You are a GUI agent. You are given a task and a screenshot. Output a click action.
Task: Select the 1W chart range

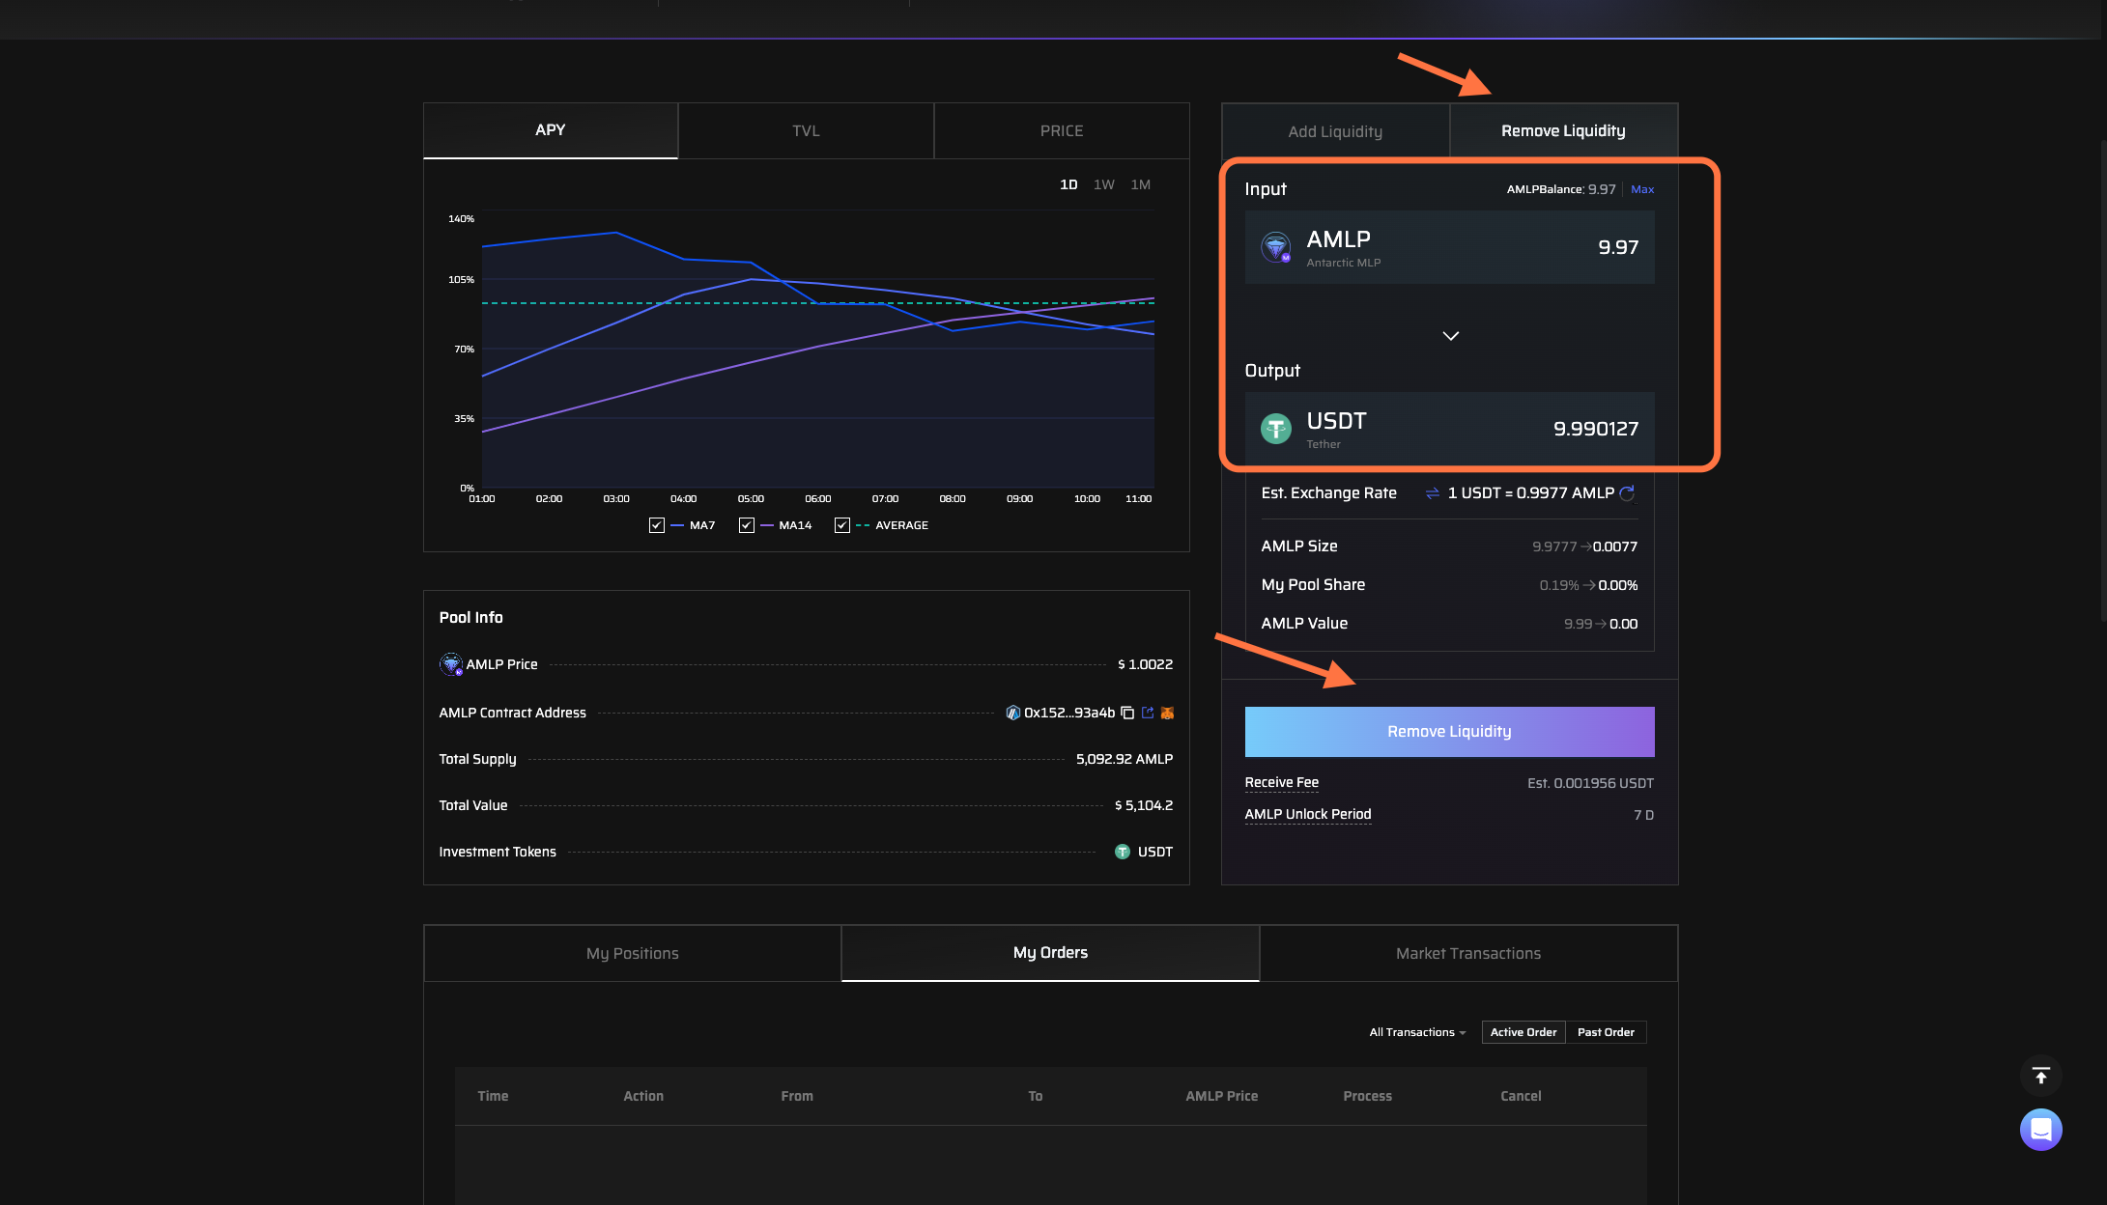coord(1104,184)
